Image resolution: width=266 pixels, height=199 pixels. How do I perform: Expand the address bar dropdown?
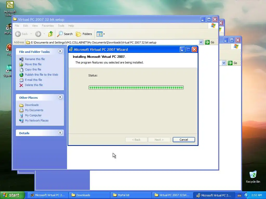pos(201,42)
